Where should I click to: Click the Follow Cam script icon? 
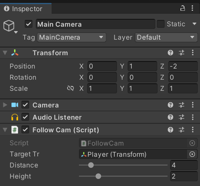(15, 130)
